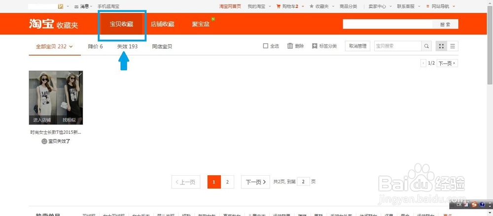493x216 pixels.
Task: Filter by 降价 6 items
Action: 95,46
